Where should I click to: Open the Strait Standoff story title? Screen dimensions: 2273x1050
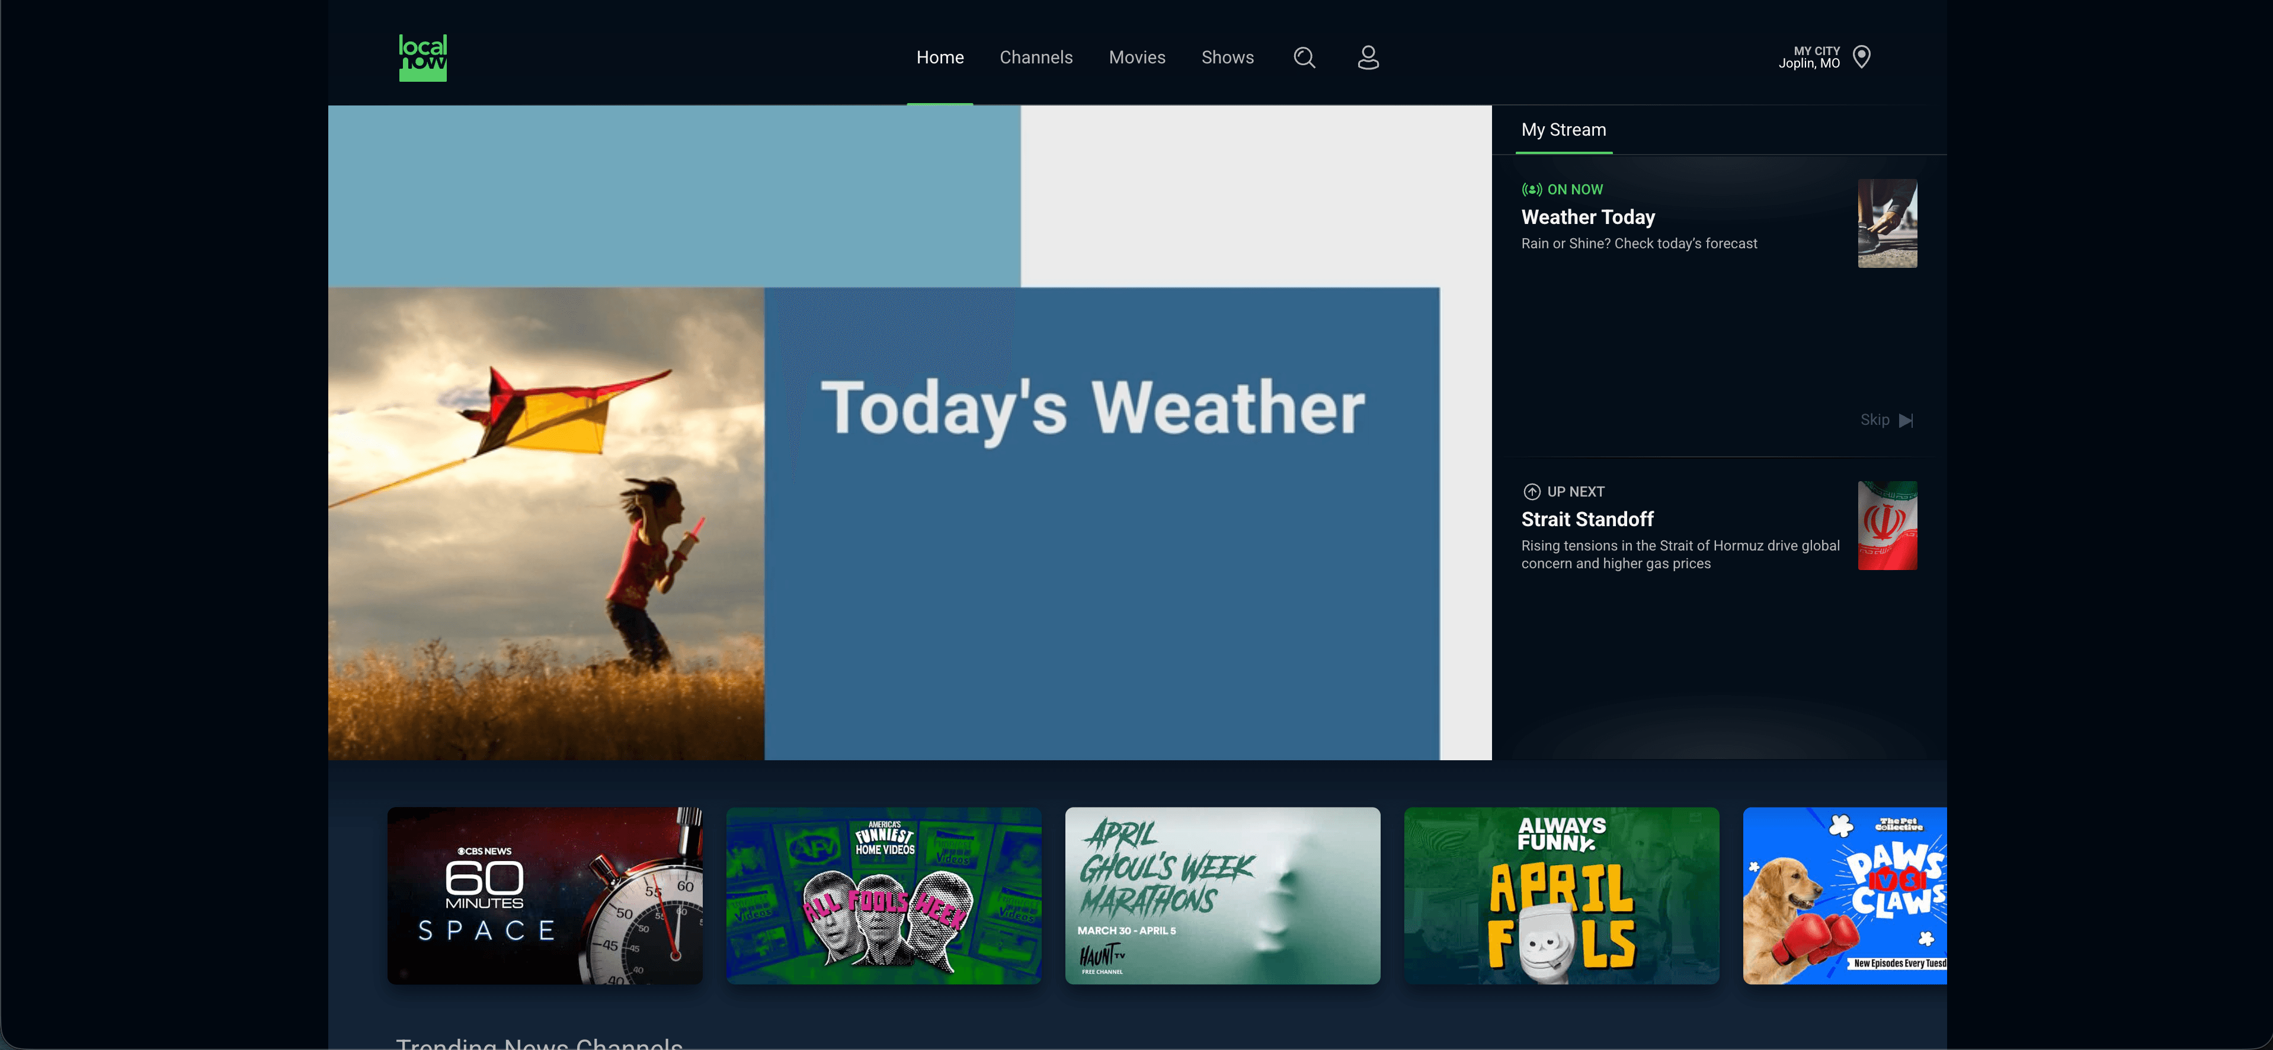click(1586, 519)
